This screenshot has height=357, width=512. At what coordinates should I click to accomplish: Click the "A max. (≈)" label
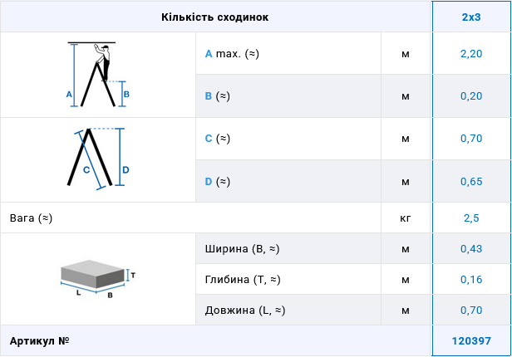(x=233, y=54)
